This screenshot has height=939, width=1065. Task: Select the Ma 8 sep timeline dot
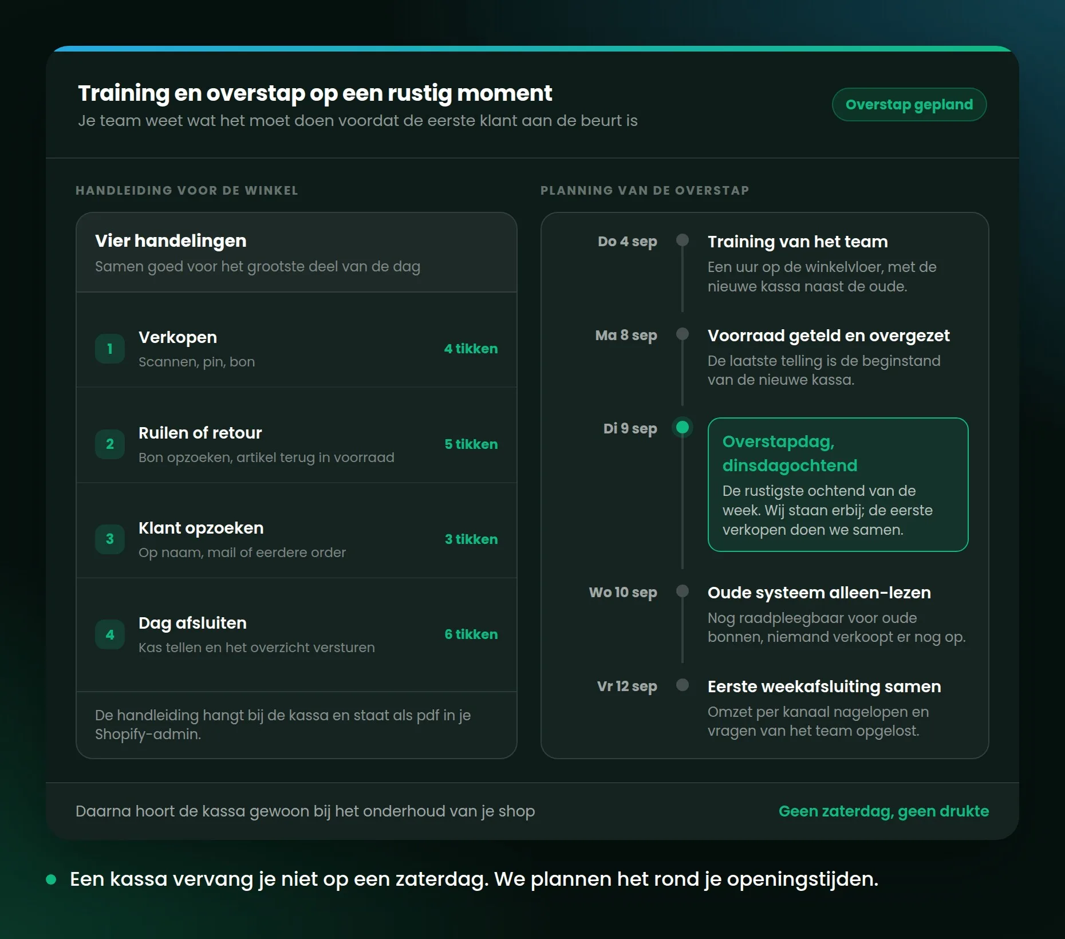682,334
